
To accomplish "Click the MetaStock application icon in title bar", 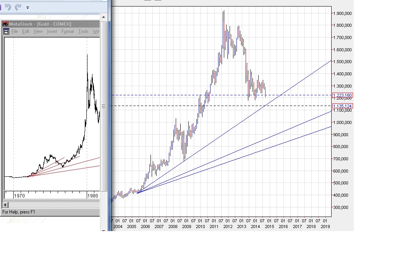I will (5, 24).
